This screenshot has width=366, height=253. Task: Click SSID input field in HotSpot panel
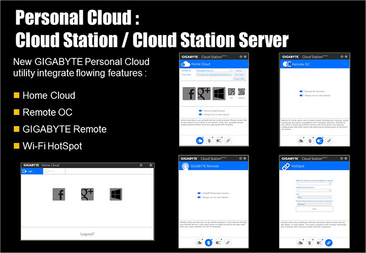(x=314, y=197)
